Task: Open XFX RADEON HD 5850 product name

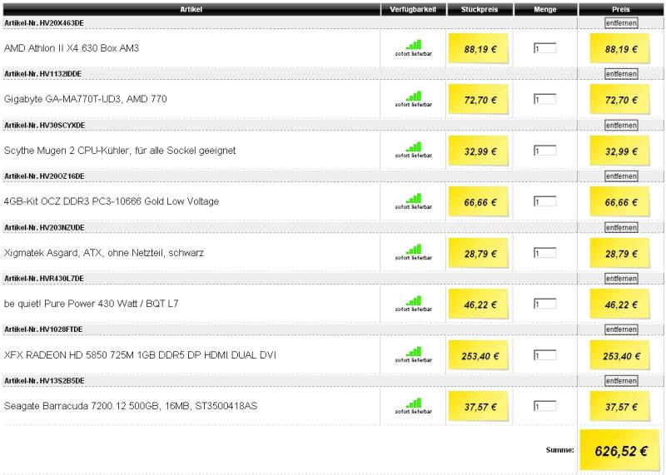Action: tap(140, 355)
